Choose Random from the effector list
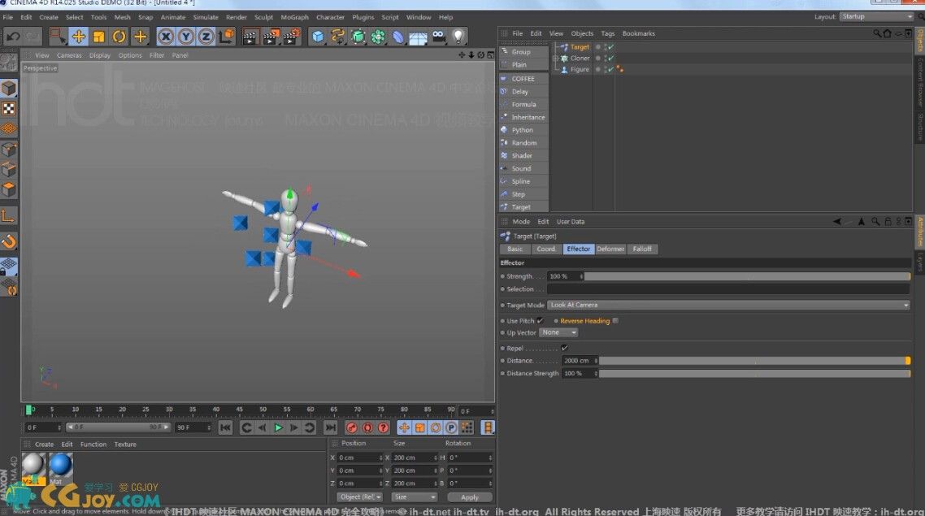This screenshot has height=516, width=925. (523, 143)
